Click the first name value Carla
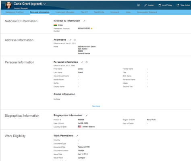 click(80, 69)
